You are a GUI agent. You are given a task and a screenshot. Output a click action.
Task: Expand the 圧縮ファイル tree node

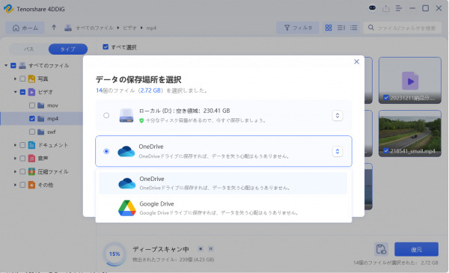[15, 171]
